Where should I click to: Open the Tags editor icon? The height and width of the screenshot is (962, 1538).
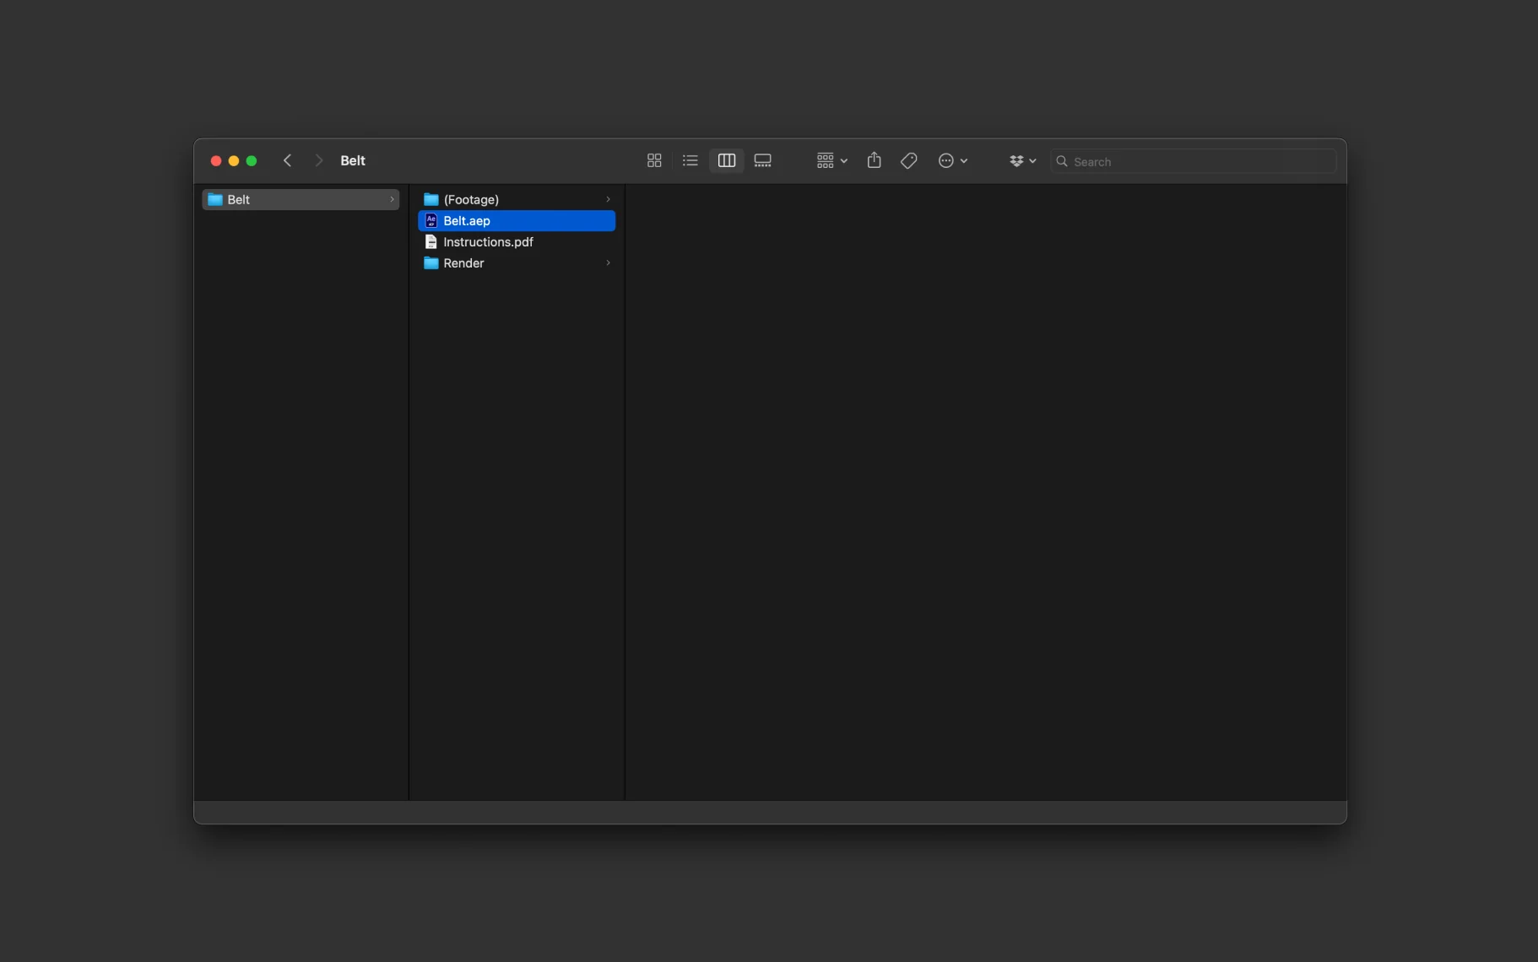(x=909, y=160)
